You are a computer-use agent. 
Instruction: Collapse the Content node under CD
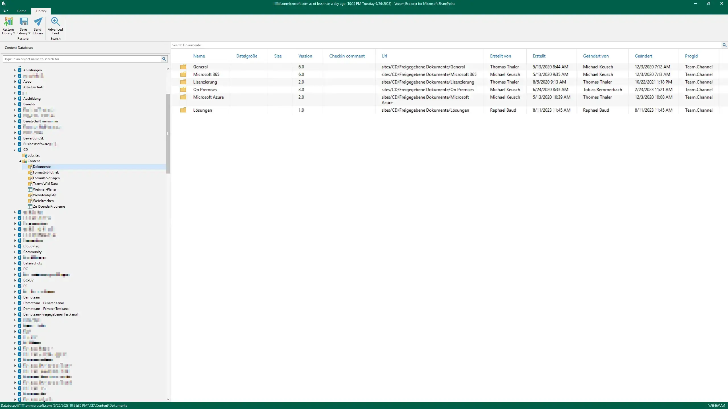click(20, 161)
